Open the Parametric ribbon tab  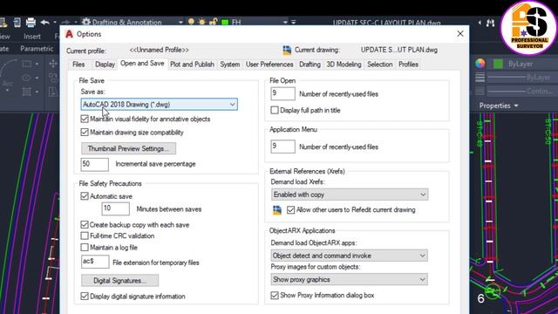pos(37,49)
